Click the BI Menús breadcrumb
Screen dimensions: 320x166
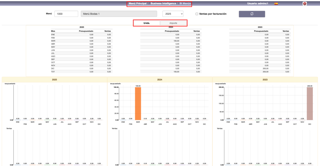(x=184, y=3)
